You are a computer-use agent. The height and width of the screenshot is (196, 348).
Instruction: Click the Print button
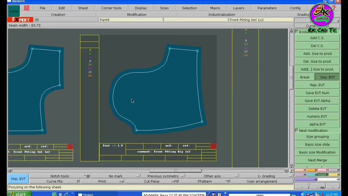tap(102, 181)
